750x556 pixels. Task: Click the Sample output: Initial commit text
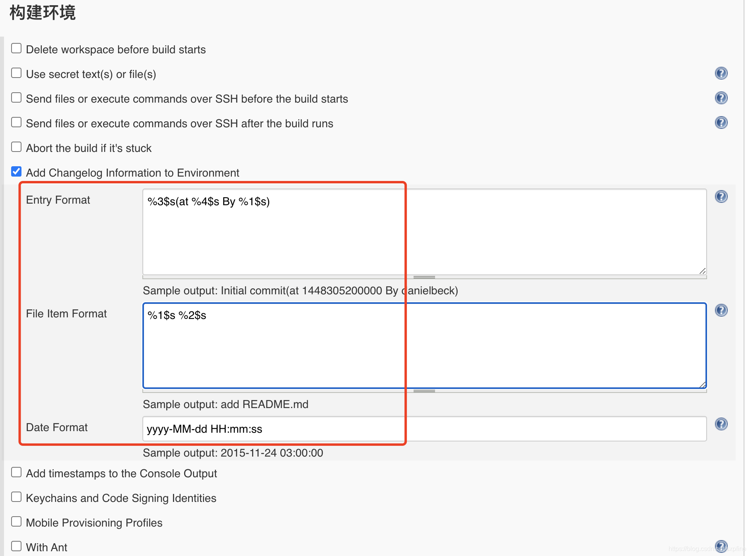pos(300,291)
